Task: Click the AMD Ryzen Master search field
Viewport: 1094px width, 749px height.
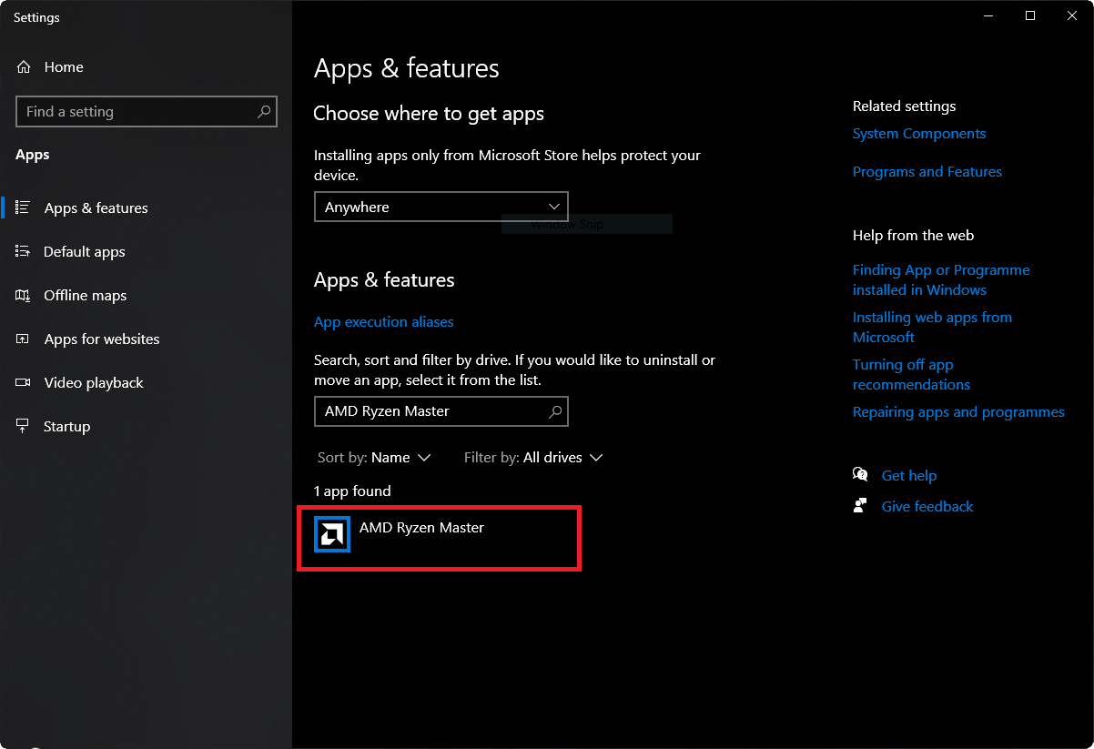Action: coord(441,411)
